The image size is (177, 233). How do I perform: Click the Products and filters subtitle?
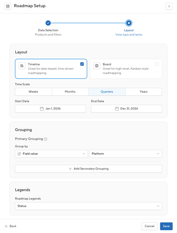pyautogui.click(x=48, y=35)
